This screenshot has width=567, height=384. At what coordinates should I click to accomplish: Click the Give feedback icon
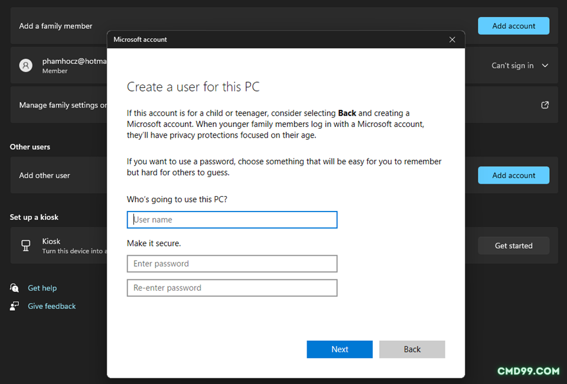click(x=14, y=306)
